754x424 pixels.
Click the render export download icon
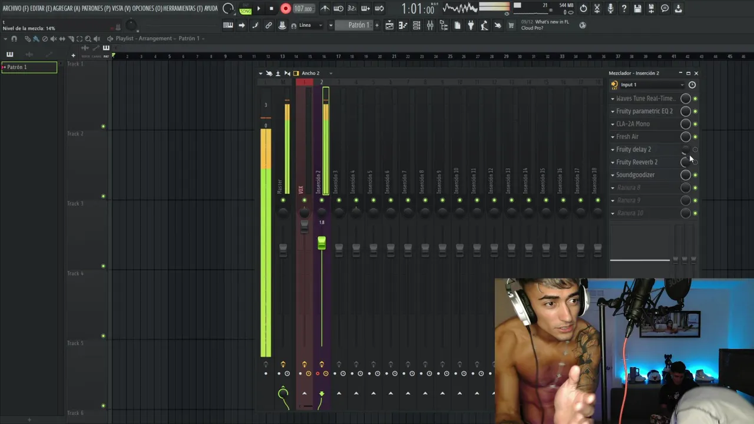click(679, 8)
